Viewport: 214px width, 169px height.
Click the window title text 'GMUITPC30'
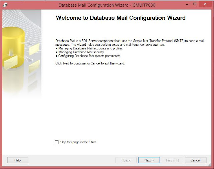click(144, 5)
